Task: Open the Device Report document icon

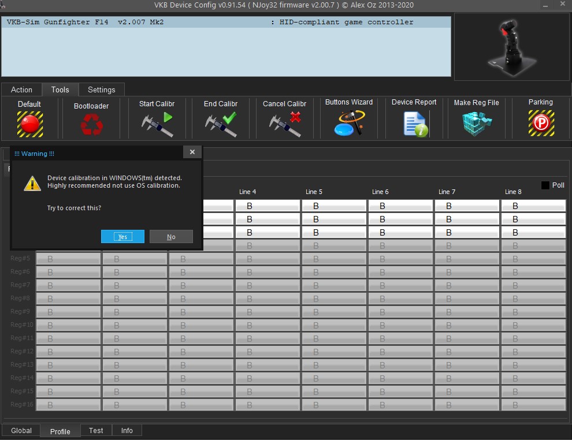Action: tap(415, 124)
